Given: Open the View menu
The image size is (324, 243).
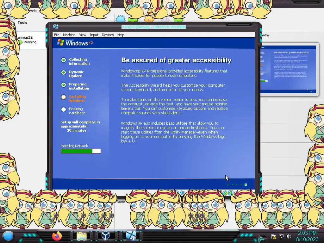Looking at the screenshot, I should coord(83,35).
